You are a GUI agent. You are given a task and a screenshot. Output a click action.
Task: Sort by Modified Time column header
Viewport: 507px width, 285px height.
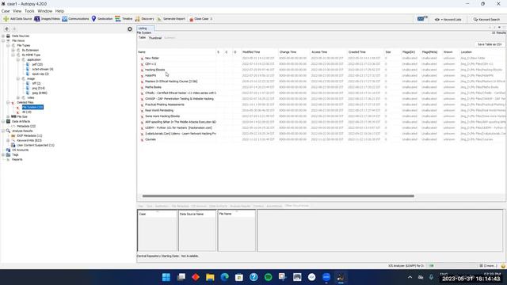pyautogui.click(x=259, y=52)
